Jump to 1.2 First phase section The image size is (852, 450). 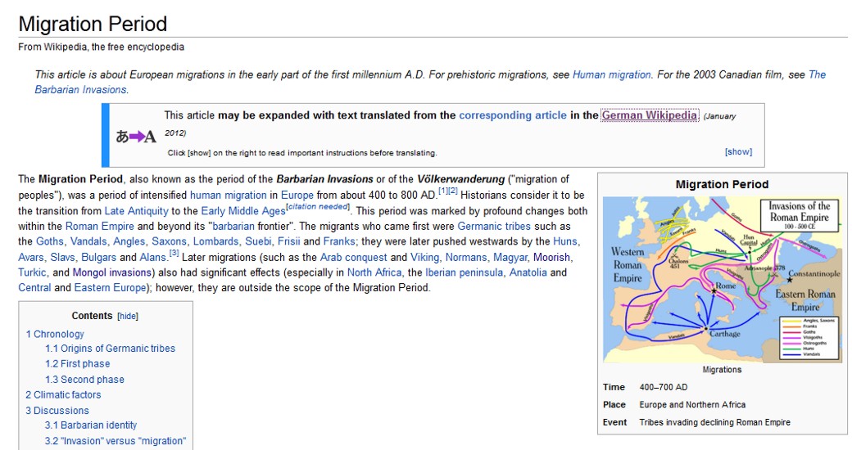[x=77, y=364]
